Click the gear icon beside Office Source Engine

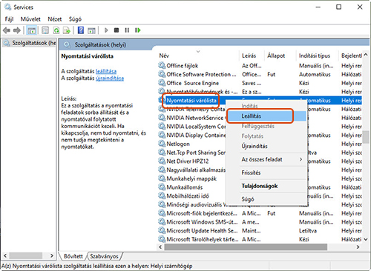162,83
